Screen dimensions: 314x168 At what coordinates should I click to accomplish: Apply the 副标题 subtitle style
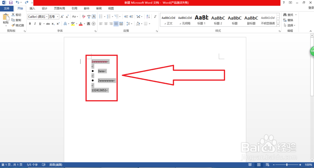point(251,20)
